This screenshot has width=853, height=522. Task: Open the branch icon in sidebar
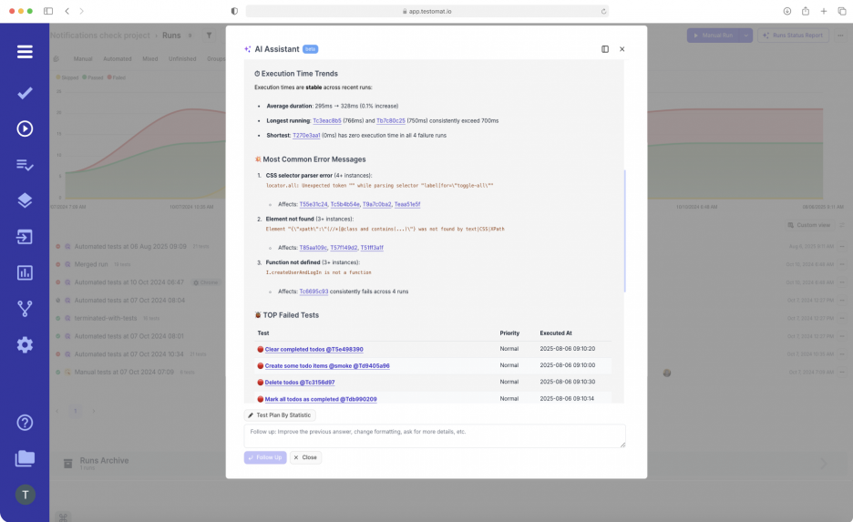[x=25, y=309]
